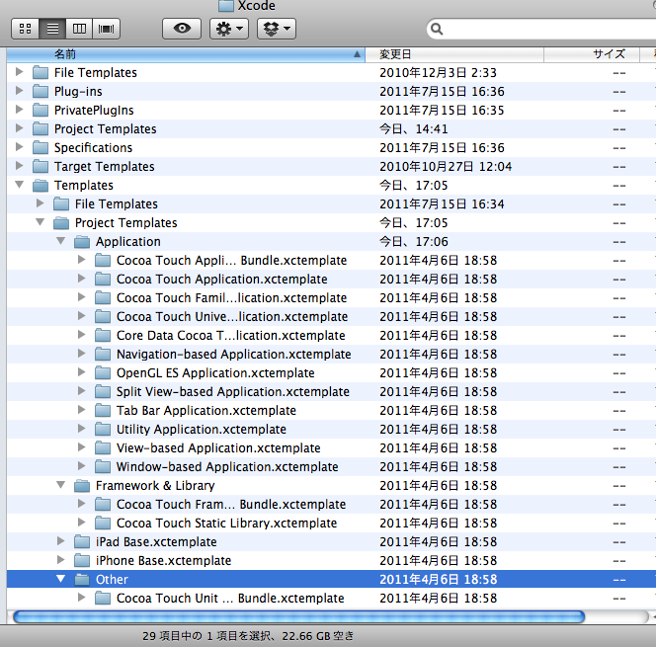Click Framework & Library folder icon
656x647 pixels.
point(82,486)
